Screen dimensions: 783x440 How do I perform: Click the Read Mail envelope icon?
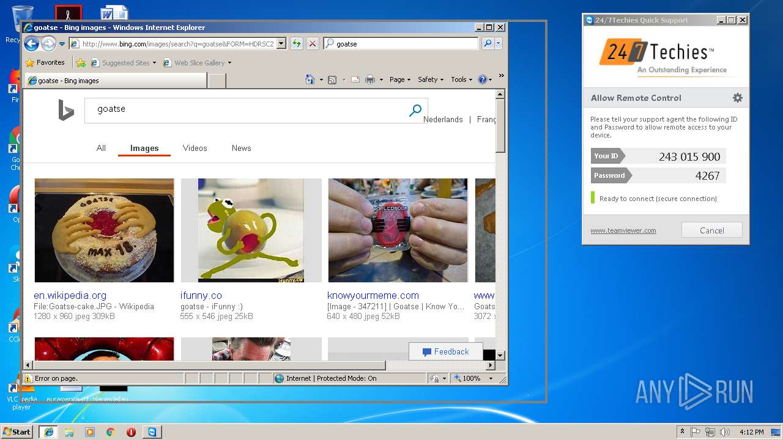(355, 79)
